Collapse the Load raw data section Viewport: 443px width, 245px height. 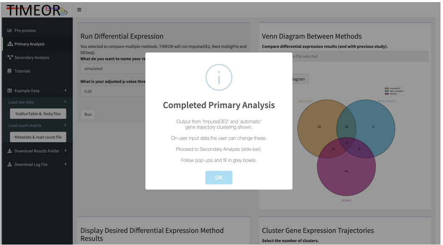pyautogui.click(x=65, y=102)
